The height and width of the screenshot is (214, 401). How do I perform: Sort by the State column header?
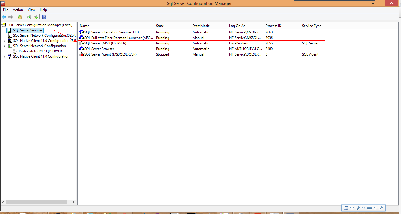[172, 26]
